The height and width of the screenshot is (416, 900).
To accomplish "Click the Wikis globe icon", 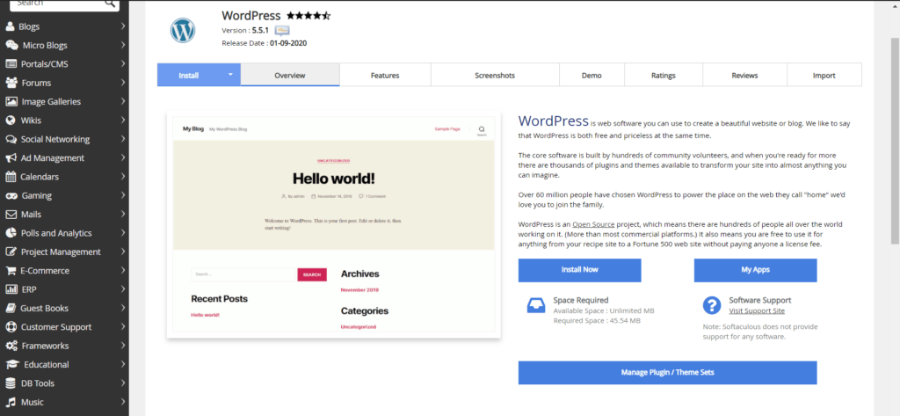I will pos(11,120).
